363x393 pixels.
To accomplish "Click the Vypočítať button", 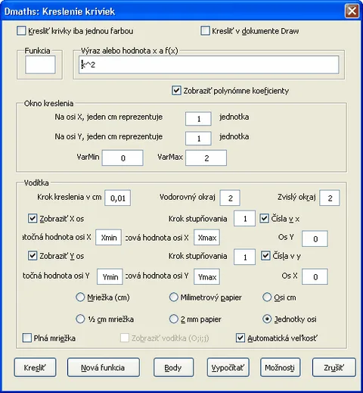I will point(228,367).
